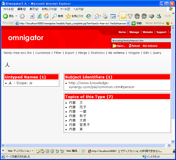
Task: Open the Back button history dropdown arrow
Action: pos(16,16)
